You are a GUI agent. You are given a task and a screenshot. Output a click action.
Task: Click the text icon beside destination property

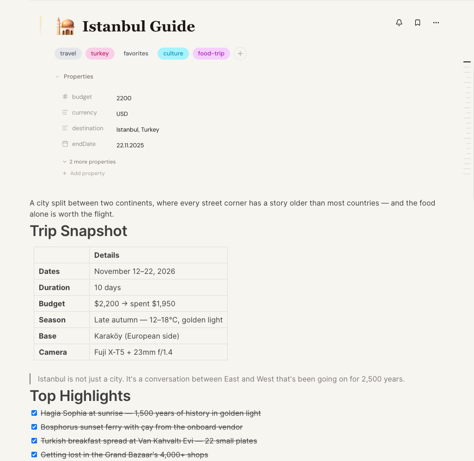(x=65, y=128)
